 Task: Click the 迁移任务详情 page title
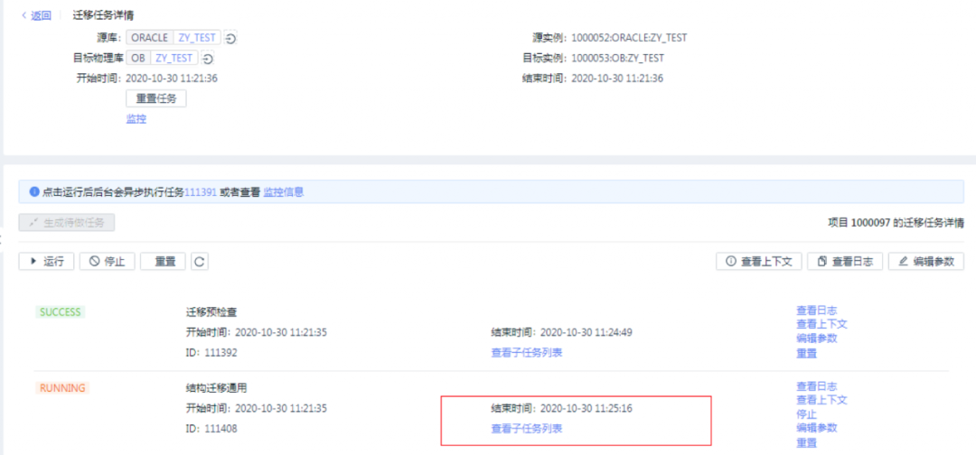tap(103, 15)
